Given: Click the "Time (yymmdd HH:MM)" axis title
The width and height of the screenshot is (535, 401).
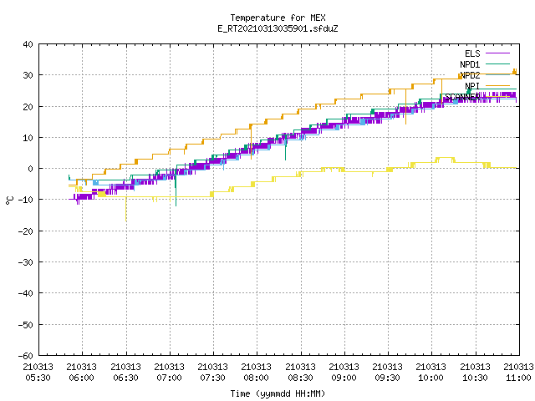Looking at the screenshot, I should point(278,393).
